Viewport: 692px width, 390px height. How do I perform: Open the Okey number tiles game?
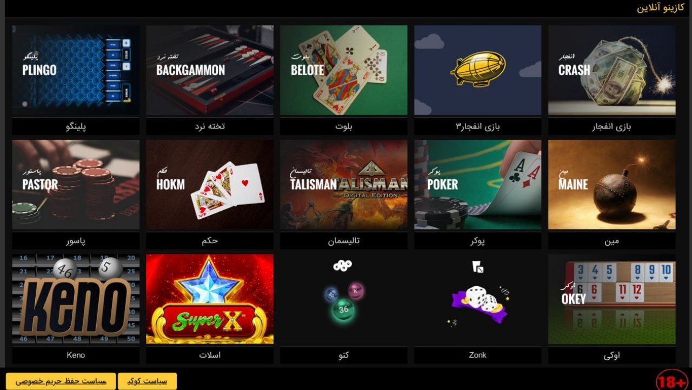tap(612, 299)
